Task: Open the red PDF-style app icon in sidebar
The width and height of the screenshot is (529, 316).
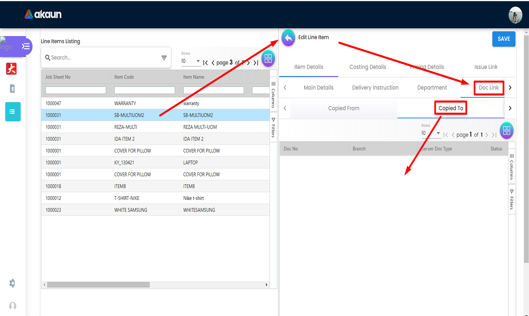Action: pos(11,69)
